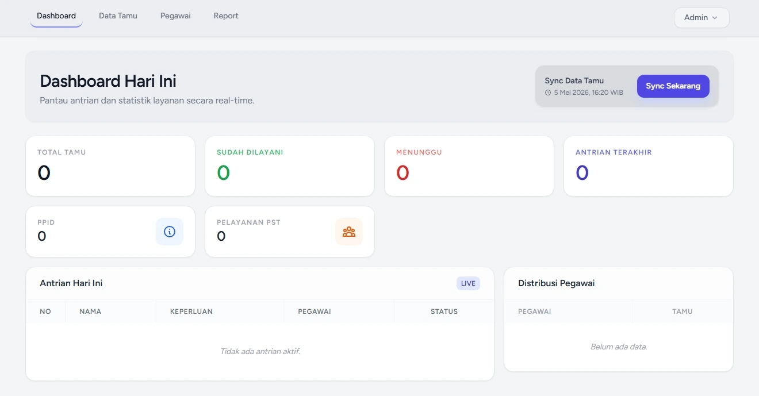Click the Sync Sekarang button
The image size is (759, 396).
673,86
